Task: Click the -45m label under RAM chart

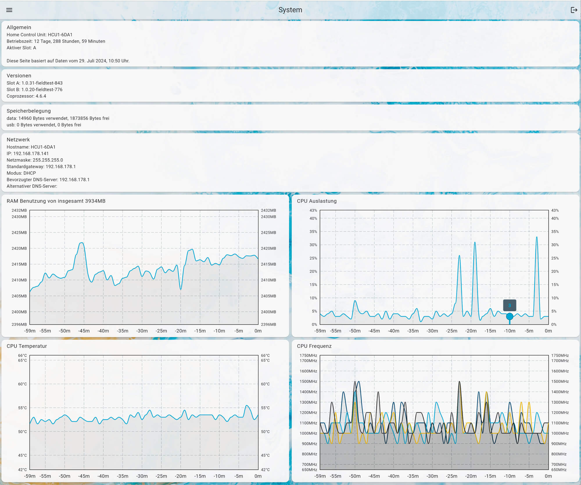Action: 84,331
